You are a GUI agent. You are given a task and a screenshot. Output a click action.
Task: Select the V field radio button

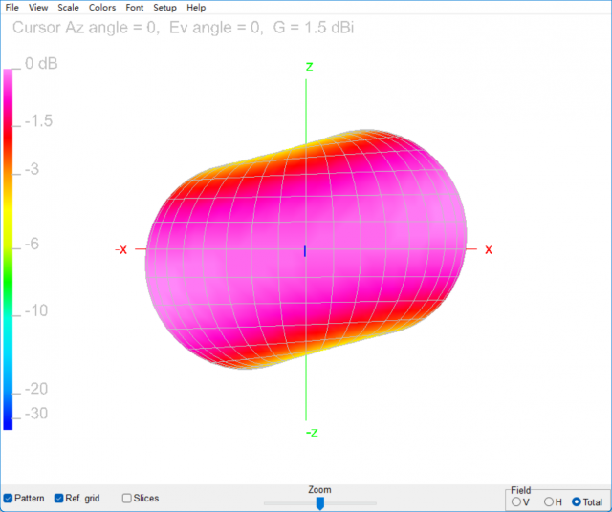(x=517, y=501)
